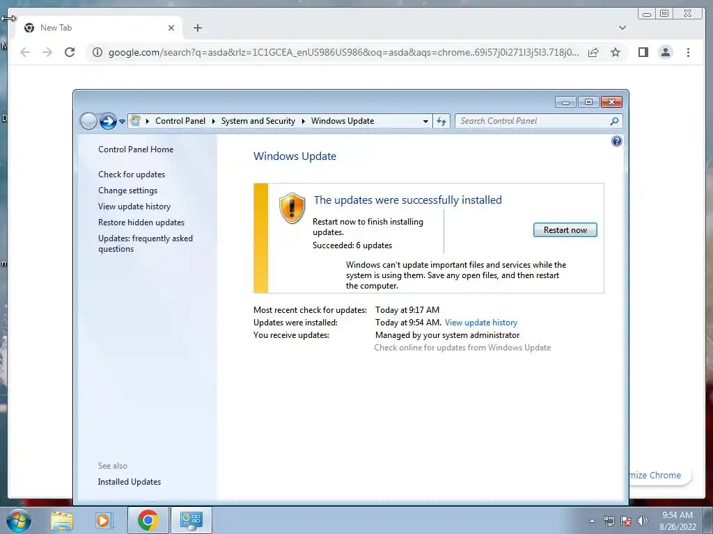Image resolution: width=713 pixels, height=534 pixels.
Task: Click the Restart now button
Action: 565,229
